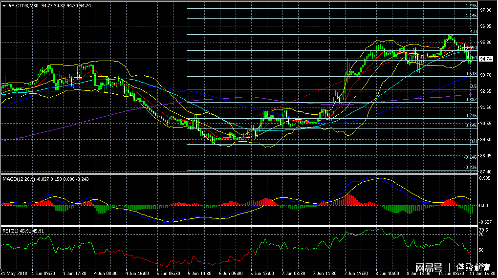Click the 0.985 MACD scale value
The width and height of the screenshot is (498, 278).
pyautogui.click(x=485, y=178)
